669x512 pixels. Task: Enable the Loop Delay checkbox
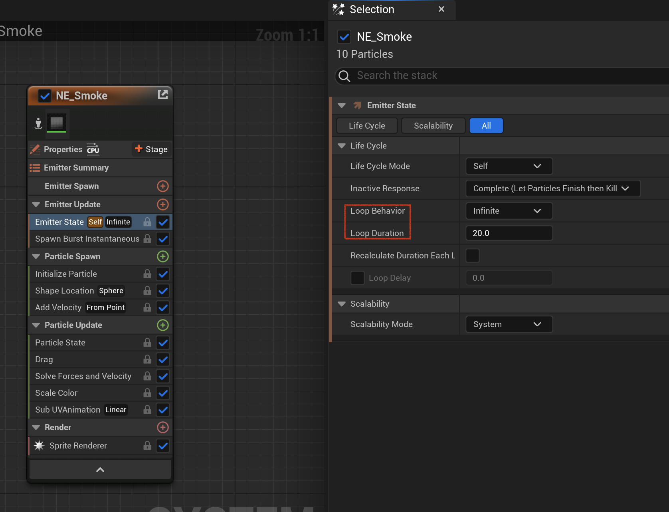pyautogui.click(x=357, y=278)
